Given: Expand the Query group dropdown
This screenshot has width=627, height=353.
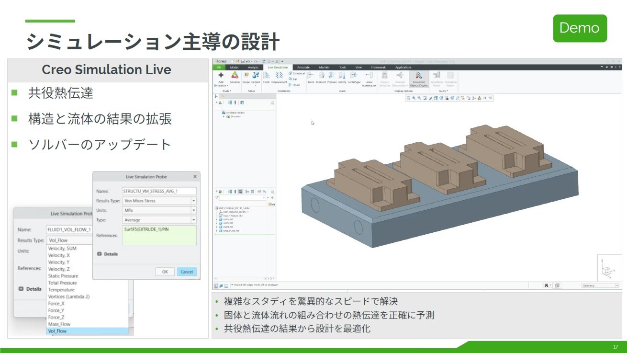Looking at the screenshot, I should click(x=443, y=91).
